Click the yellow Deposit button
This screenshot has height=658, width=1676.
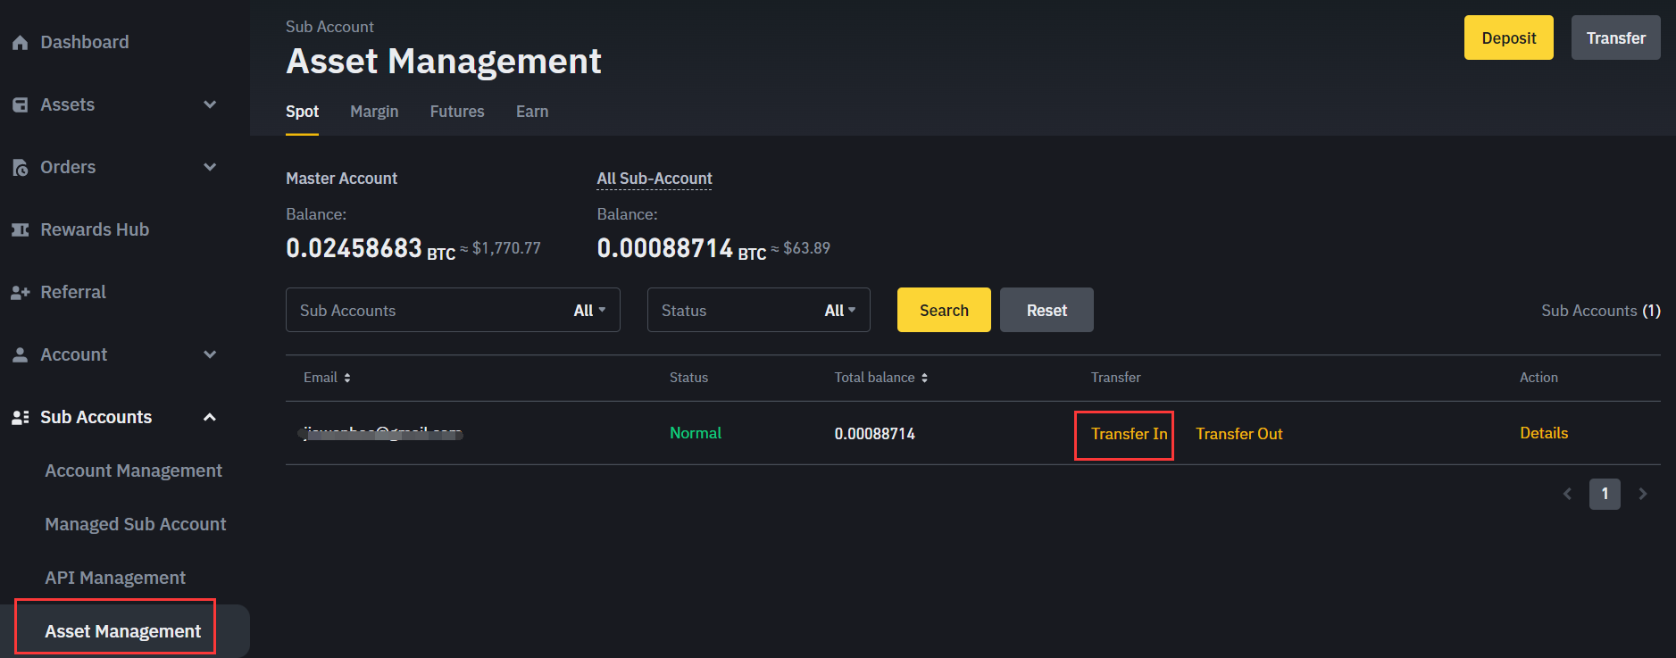1508,37
